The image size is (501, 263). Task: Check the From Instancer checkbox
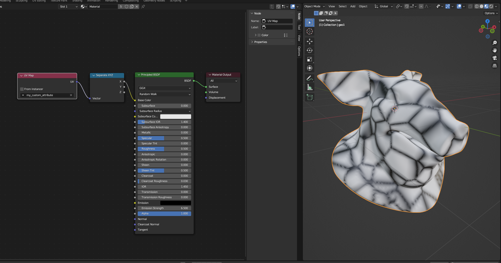tap(22, 89)
